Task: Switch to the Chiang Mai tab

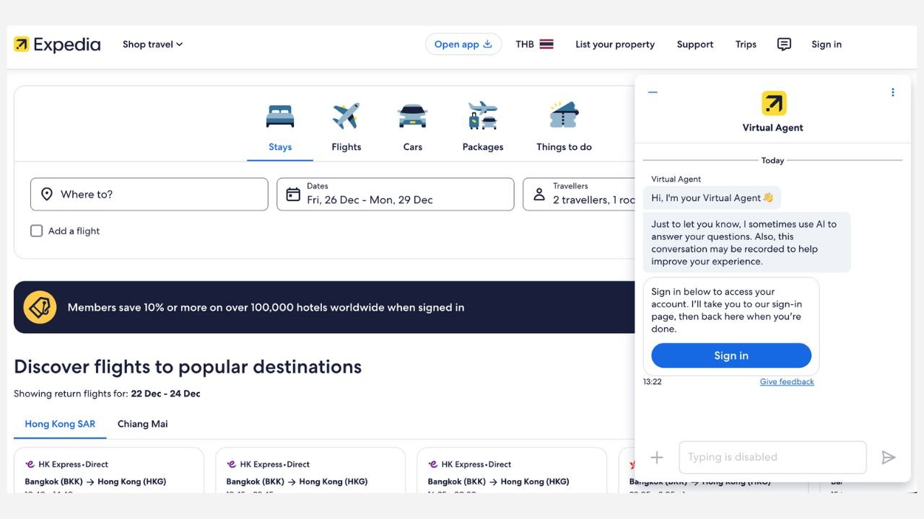Action: (143, 424)
